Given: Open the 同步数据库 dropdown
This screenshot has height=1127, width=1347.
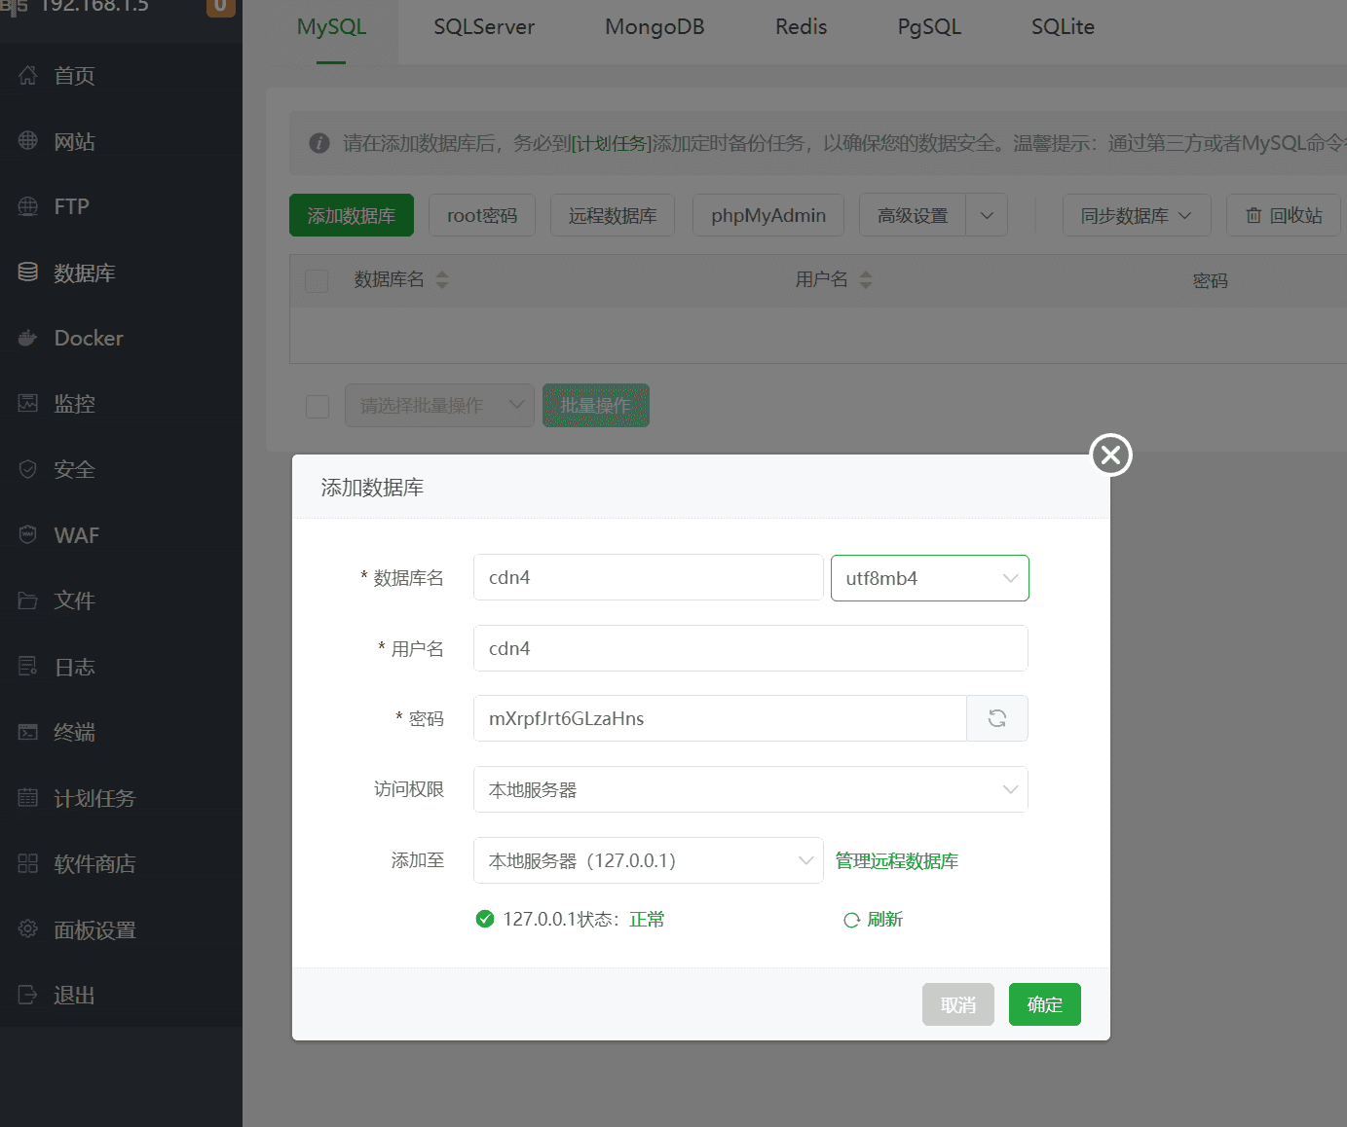Looking at the screenshot, I should point(1137,215).
